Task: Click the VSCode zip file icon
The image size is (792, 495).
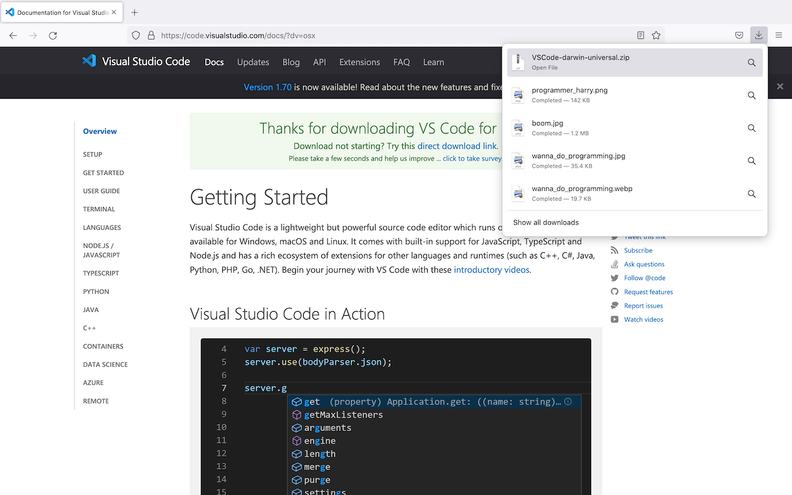Action: point(518,62)
